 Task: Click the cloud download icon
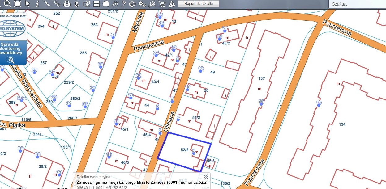point(132,4)
